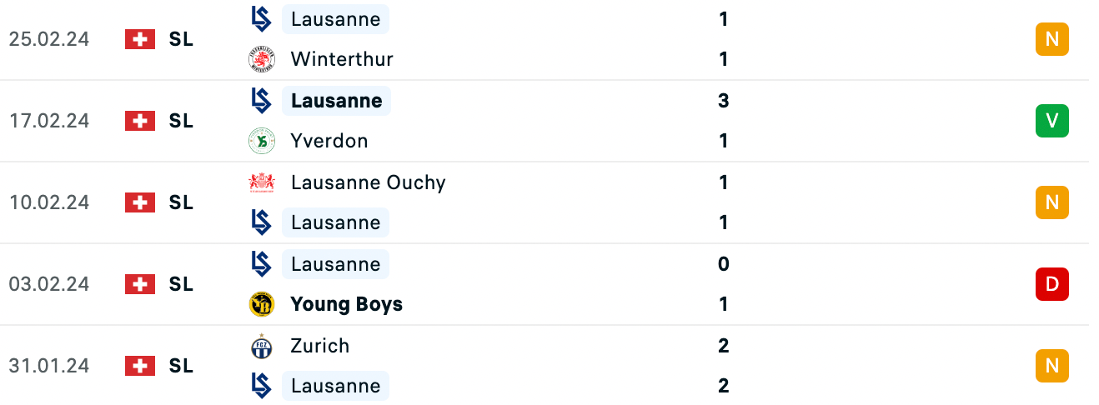The height and width of the screenshot is (405, 1099).
Task: Click SL league label for 03.02.24 match
Action: 181,284
